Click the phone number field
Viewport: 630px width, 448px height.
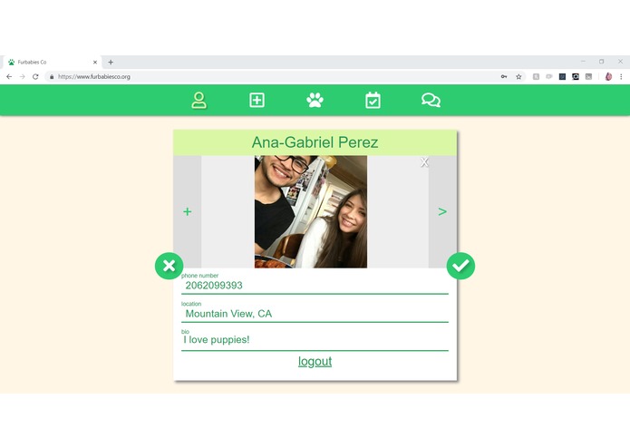[x=315, y=286]
